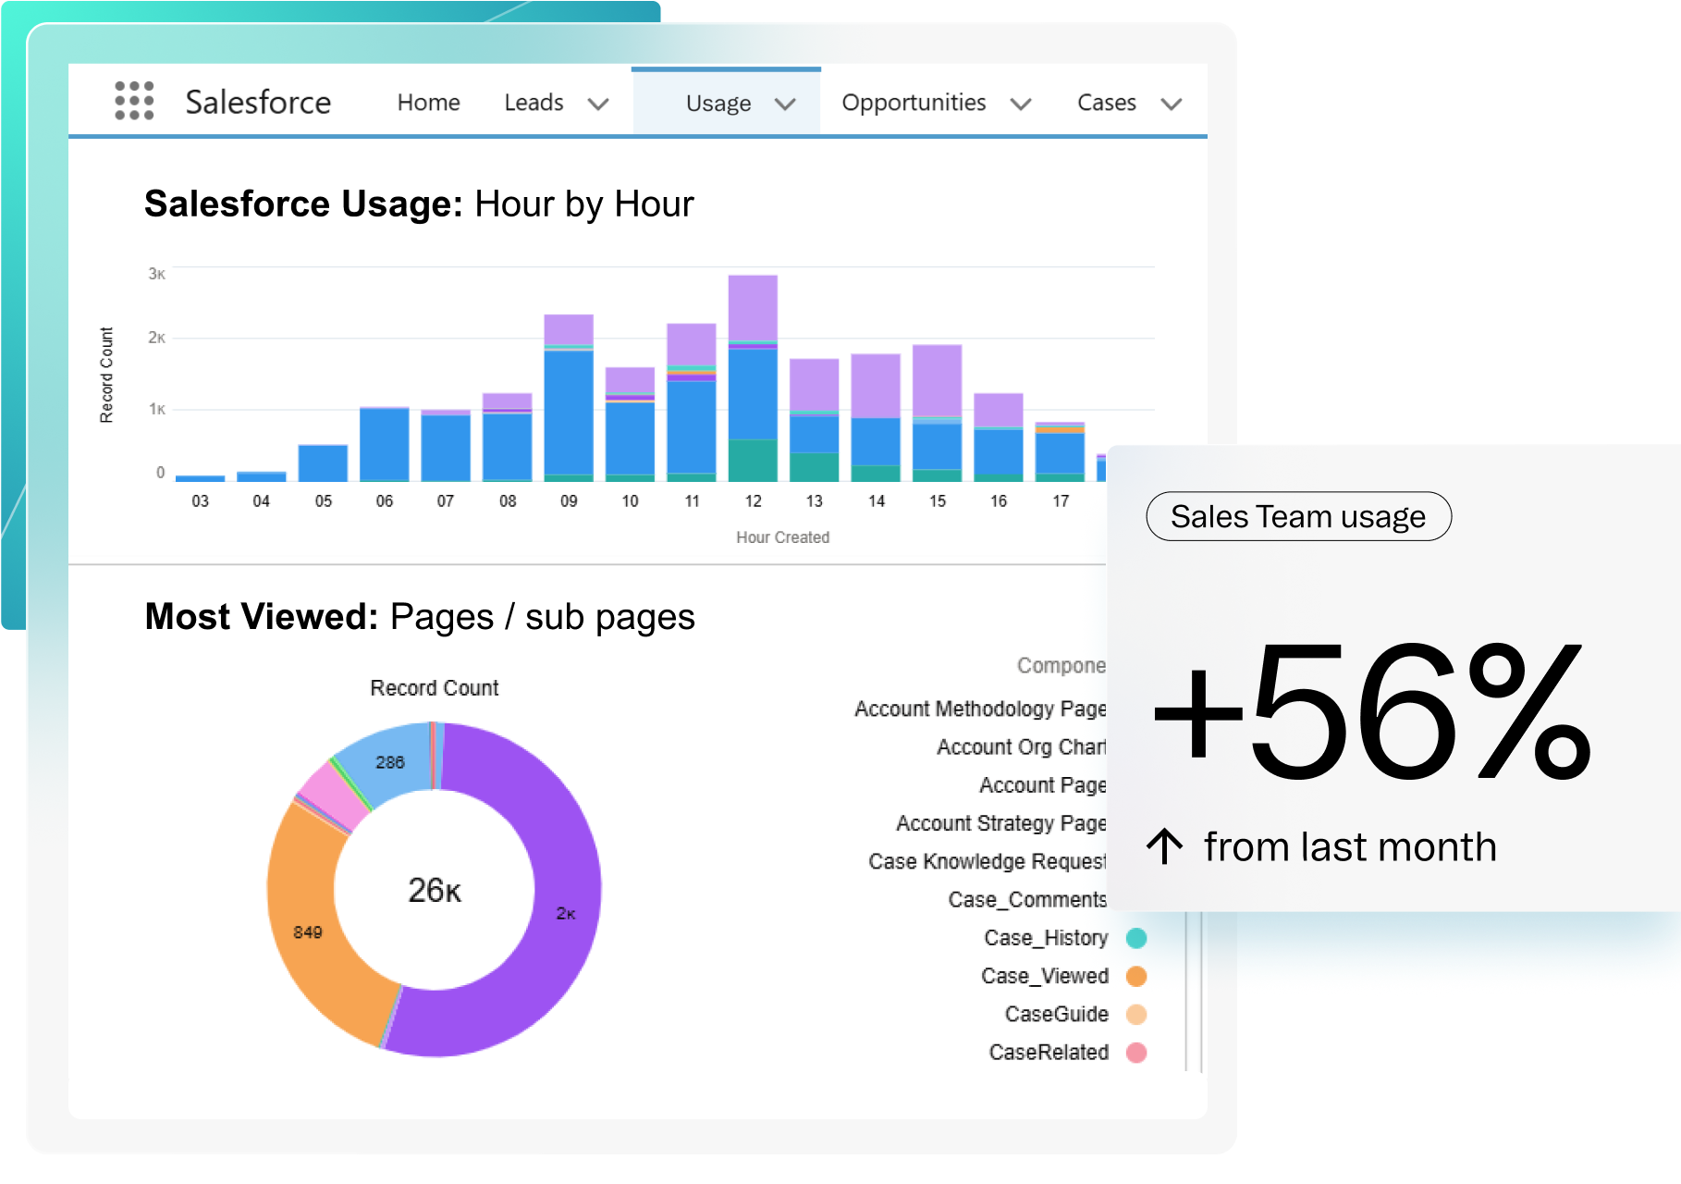Click the Record Count donut chart title
1681x1184 pixels.
tap(434, 688)
